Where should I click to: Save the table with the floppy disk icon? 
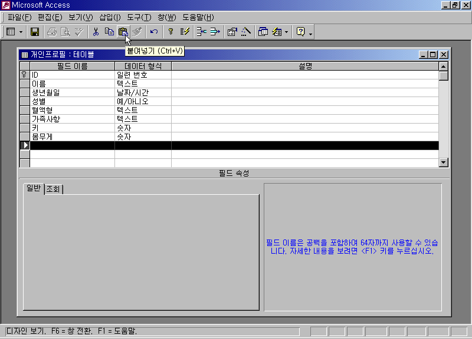(x=35, y=32)
